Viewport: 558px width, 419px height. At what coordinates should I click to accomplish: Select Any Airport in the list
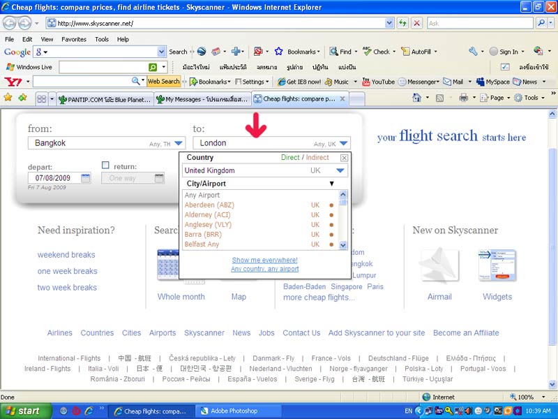point(202,196)
